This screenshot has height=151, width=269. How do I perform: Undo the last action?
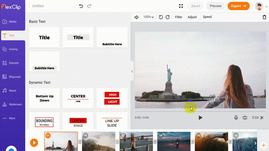[x=81, y=6]
